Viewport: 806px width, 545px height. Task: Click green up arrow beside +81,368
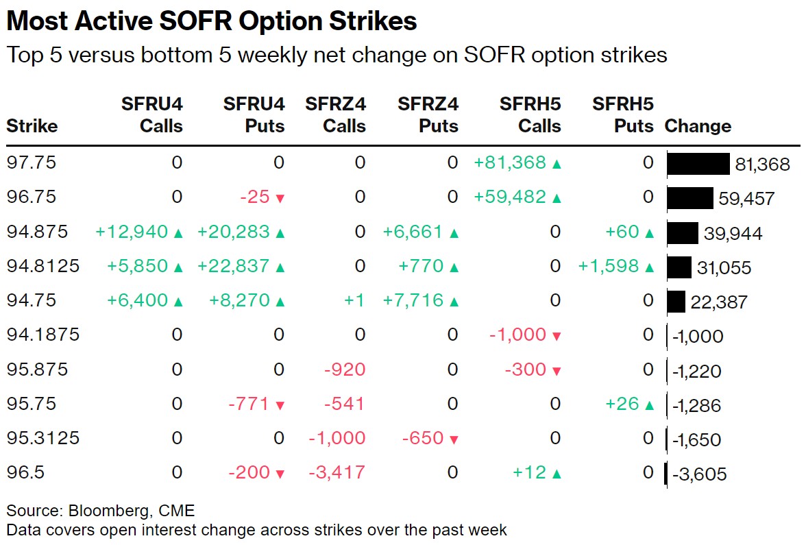click(557, 164)
